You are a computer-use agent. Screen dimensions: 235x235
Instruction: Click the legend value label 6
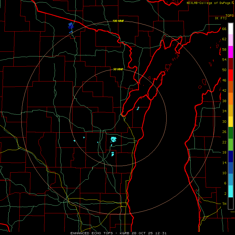coord(225,183)
